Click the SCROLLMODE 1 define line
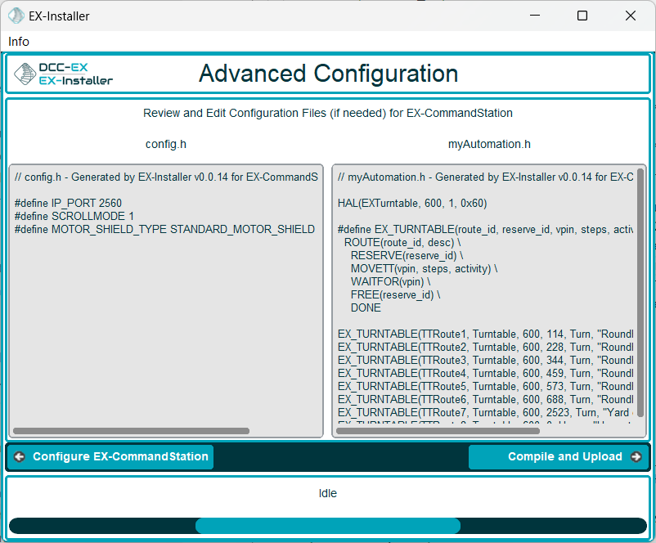 point(74,216)
